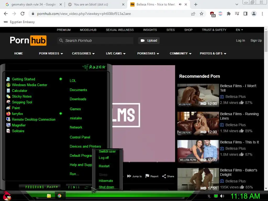Select Shut down in the power menu

click(x=106, y=187)
